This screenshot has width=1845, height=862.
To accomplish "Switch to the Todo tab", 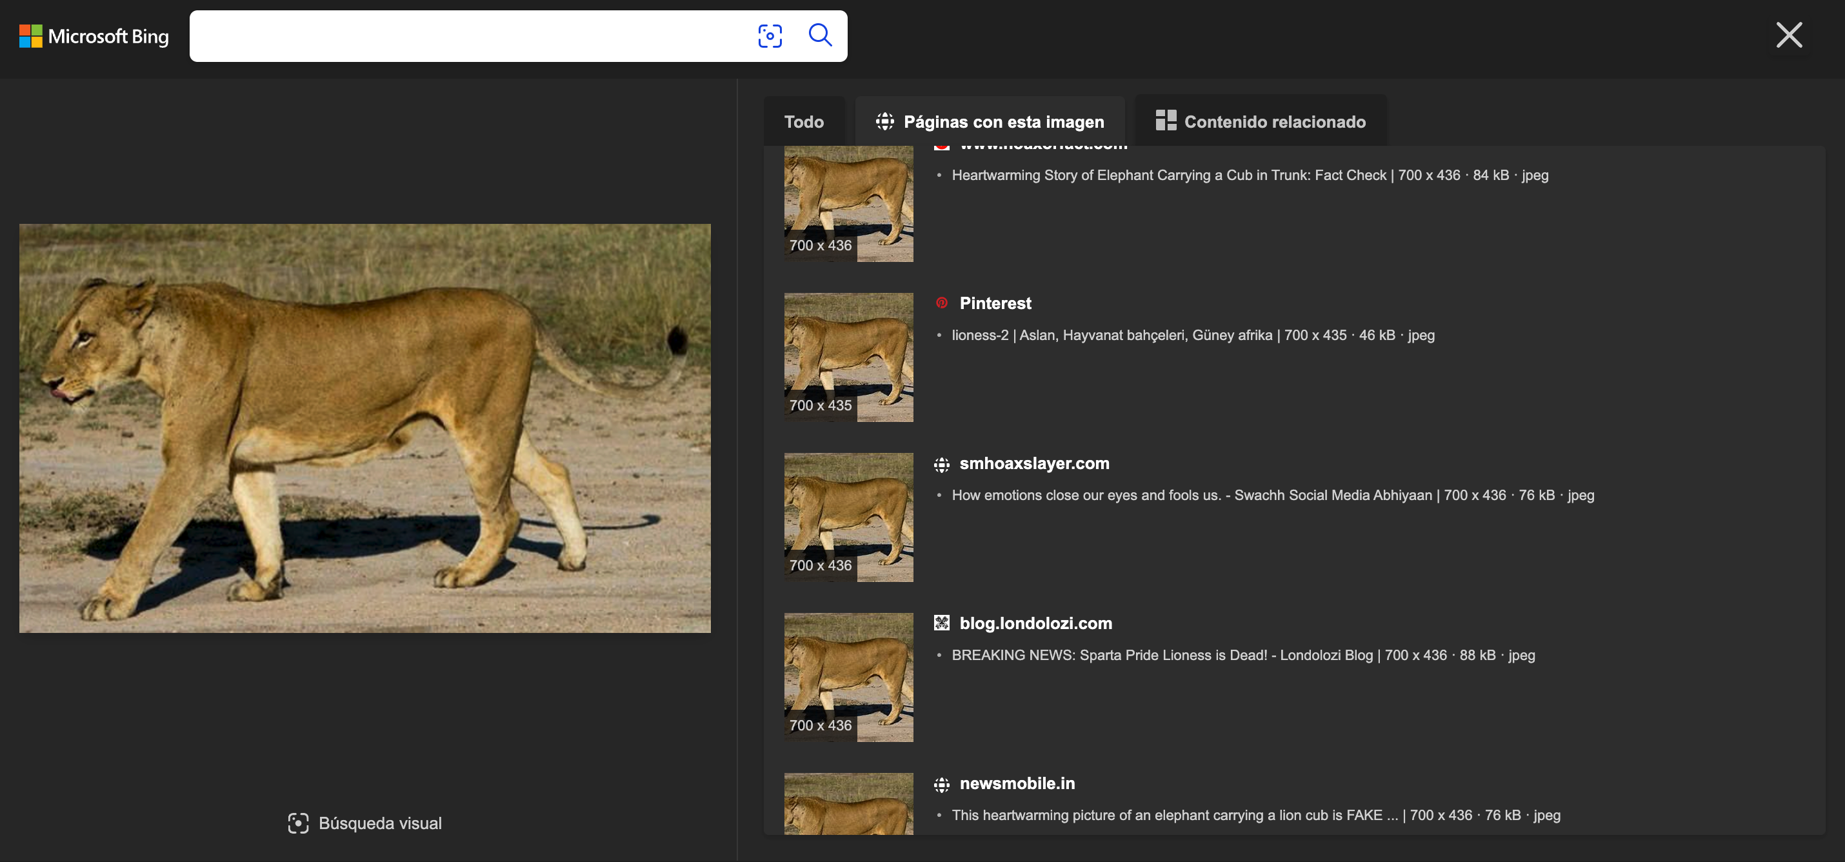I will (804, 122).
